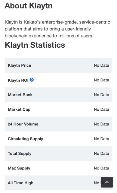Click the Klaytn ROI help question icon
Screen dimensions: 117x193
tap(32, 80)
